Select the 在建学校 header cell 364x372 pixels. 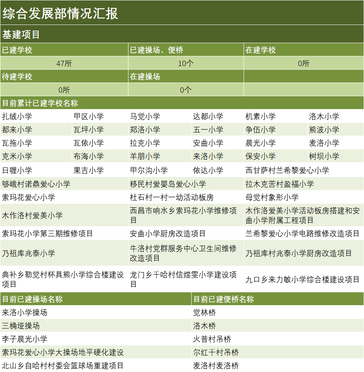pyautogui.click(x=304, y=50)
